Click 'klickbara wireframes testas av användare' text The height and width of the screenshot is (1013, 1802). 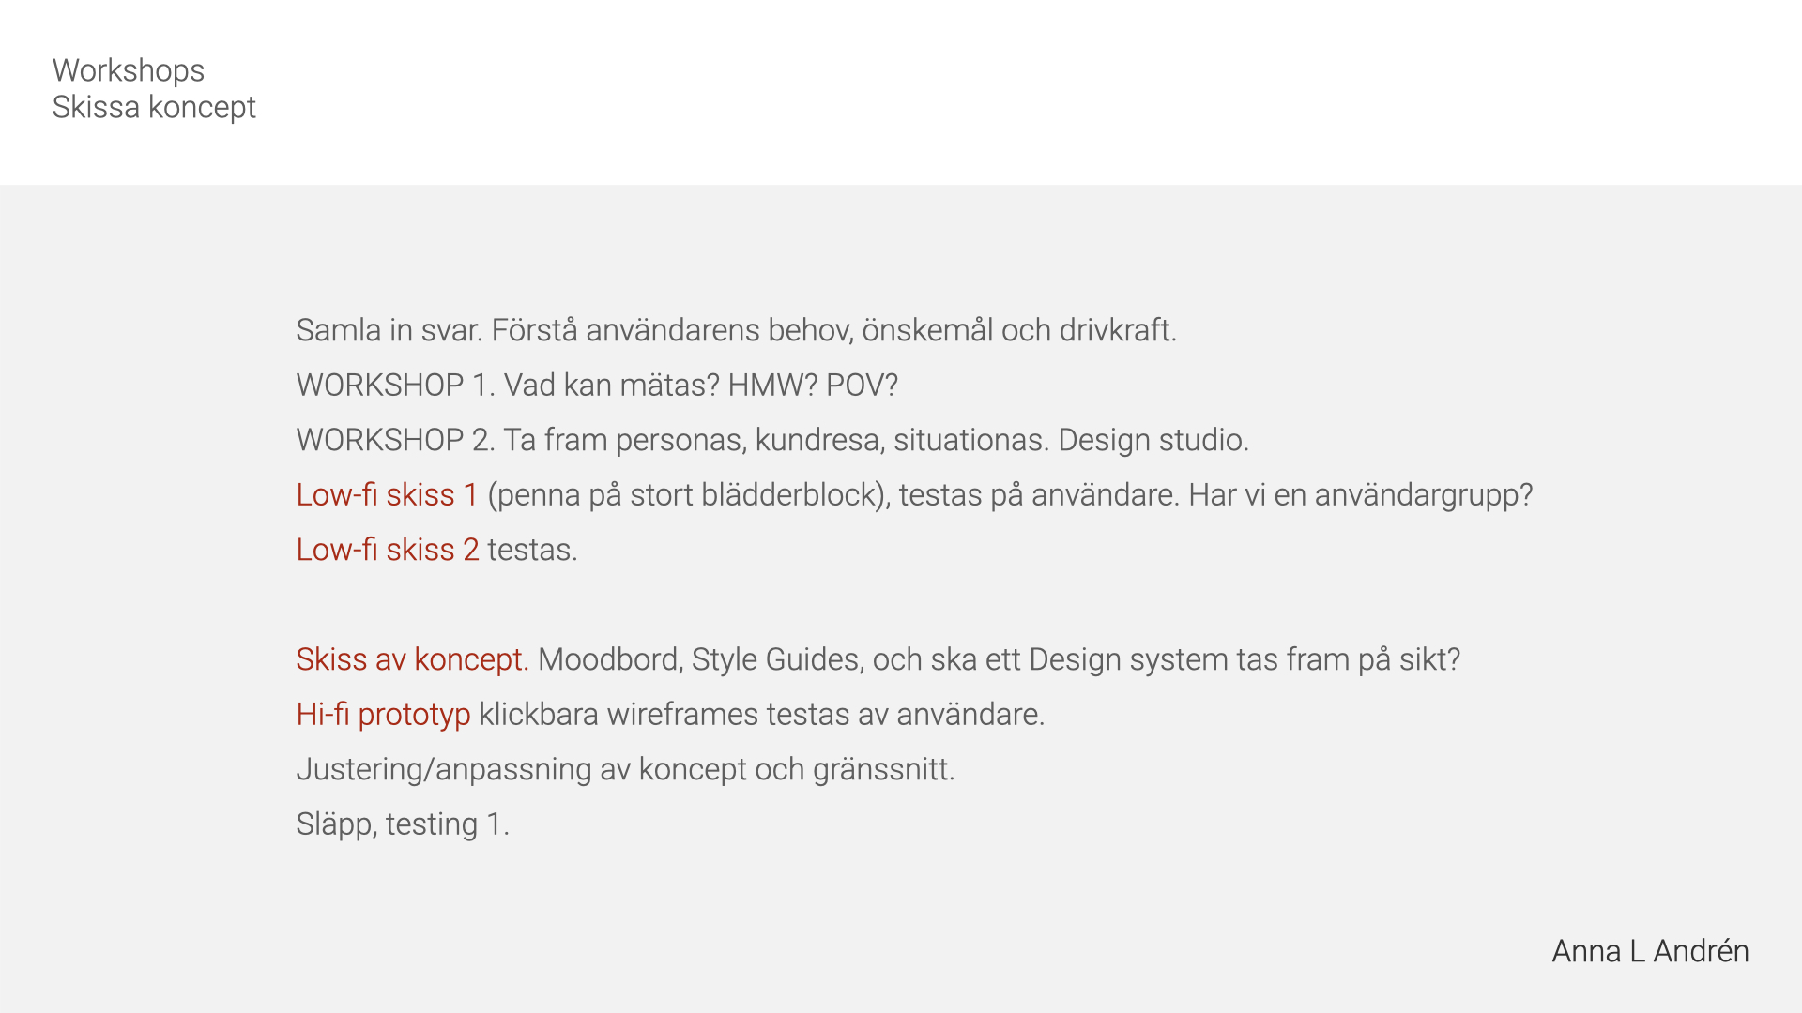761,715
